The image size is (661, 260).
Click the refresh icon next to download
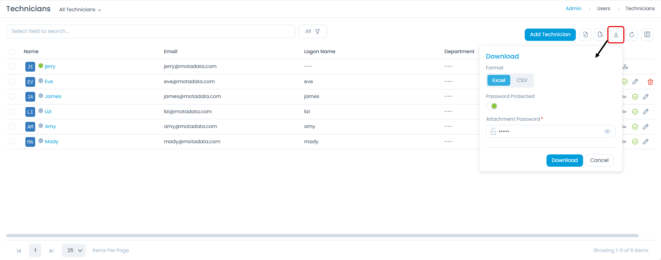point(632,35)
